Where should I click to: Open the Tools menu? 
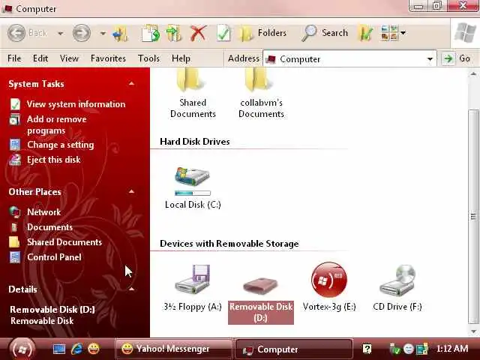click(148, 58)
